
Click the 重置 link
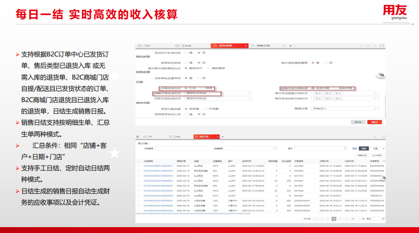pyautogui.click(x=354, y=148)
